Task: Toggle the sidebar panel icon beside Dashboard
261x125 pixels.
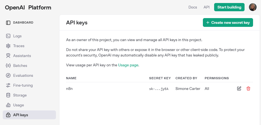Action: [x=8, y=22]
